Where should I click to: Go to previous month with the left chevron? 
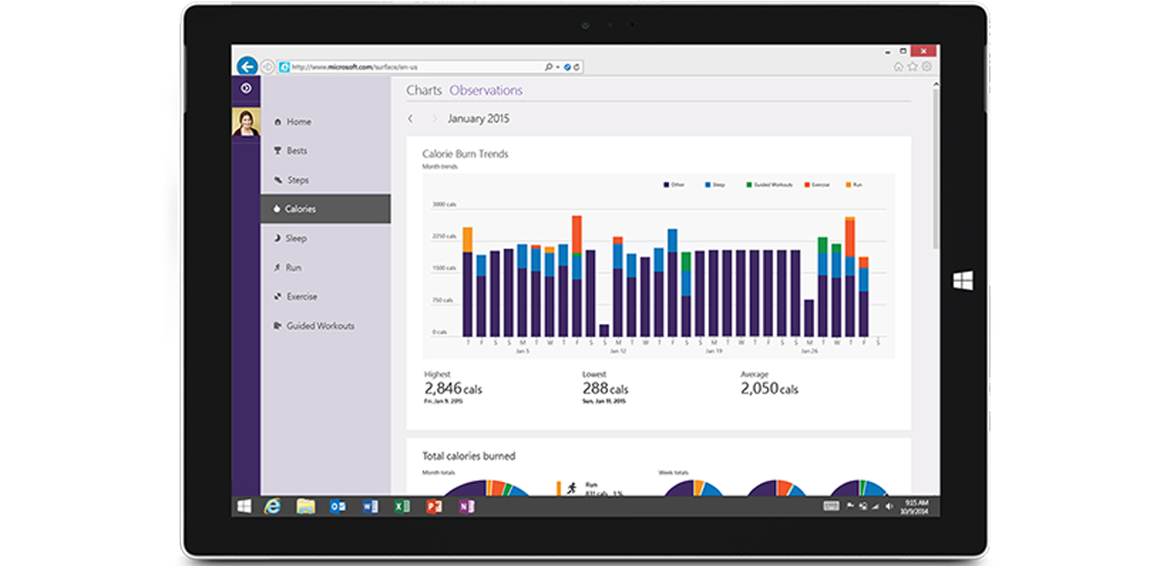tap(409, 119)
